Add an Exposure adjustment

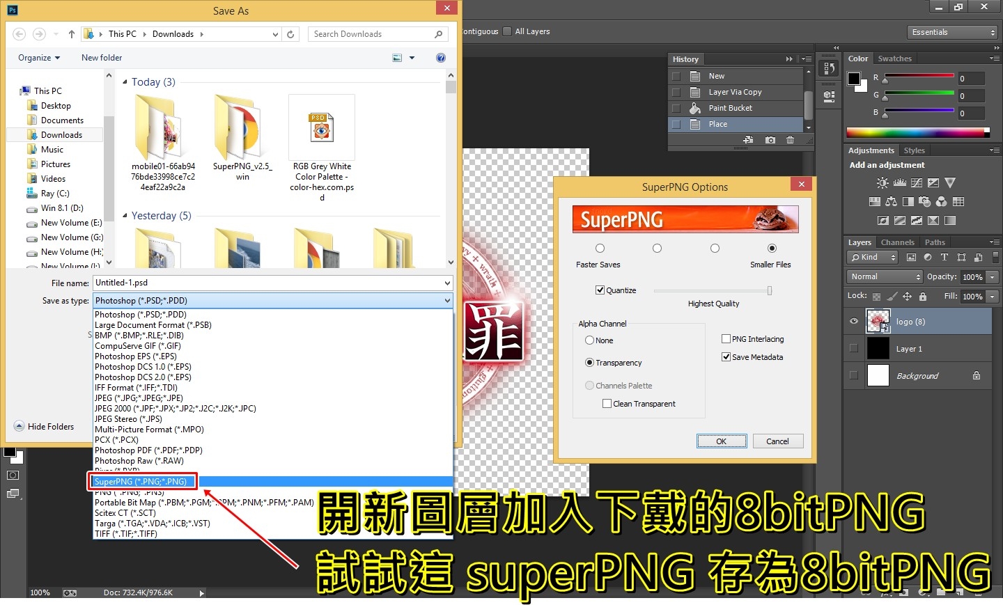933,183
